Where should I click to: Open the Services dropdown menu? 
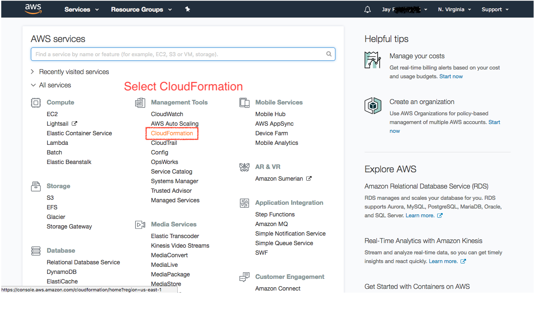pos(82,10)
